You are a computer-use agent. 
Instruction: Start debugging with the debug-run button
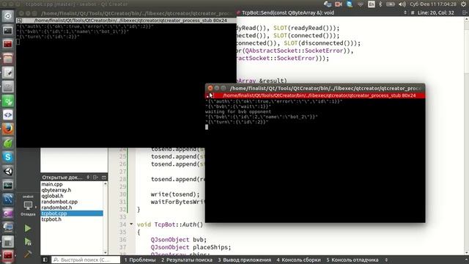click(x=28, y=241)
